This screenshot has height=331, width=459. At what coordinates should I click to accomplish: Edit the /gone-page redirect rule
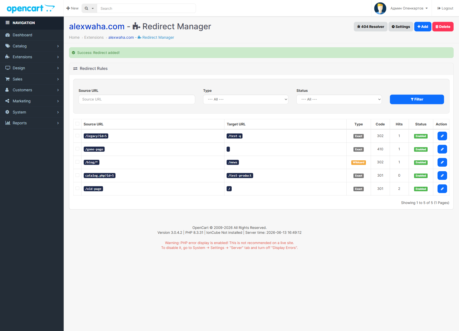tap(442, 149)
